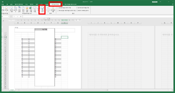
Task: Insert 페이지 번호 (Page Number) element
Action: click(x=11, y=9)
